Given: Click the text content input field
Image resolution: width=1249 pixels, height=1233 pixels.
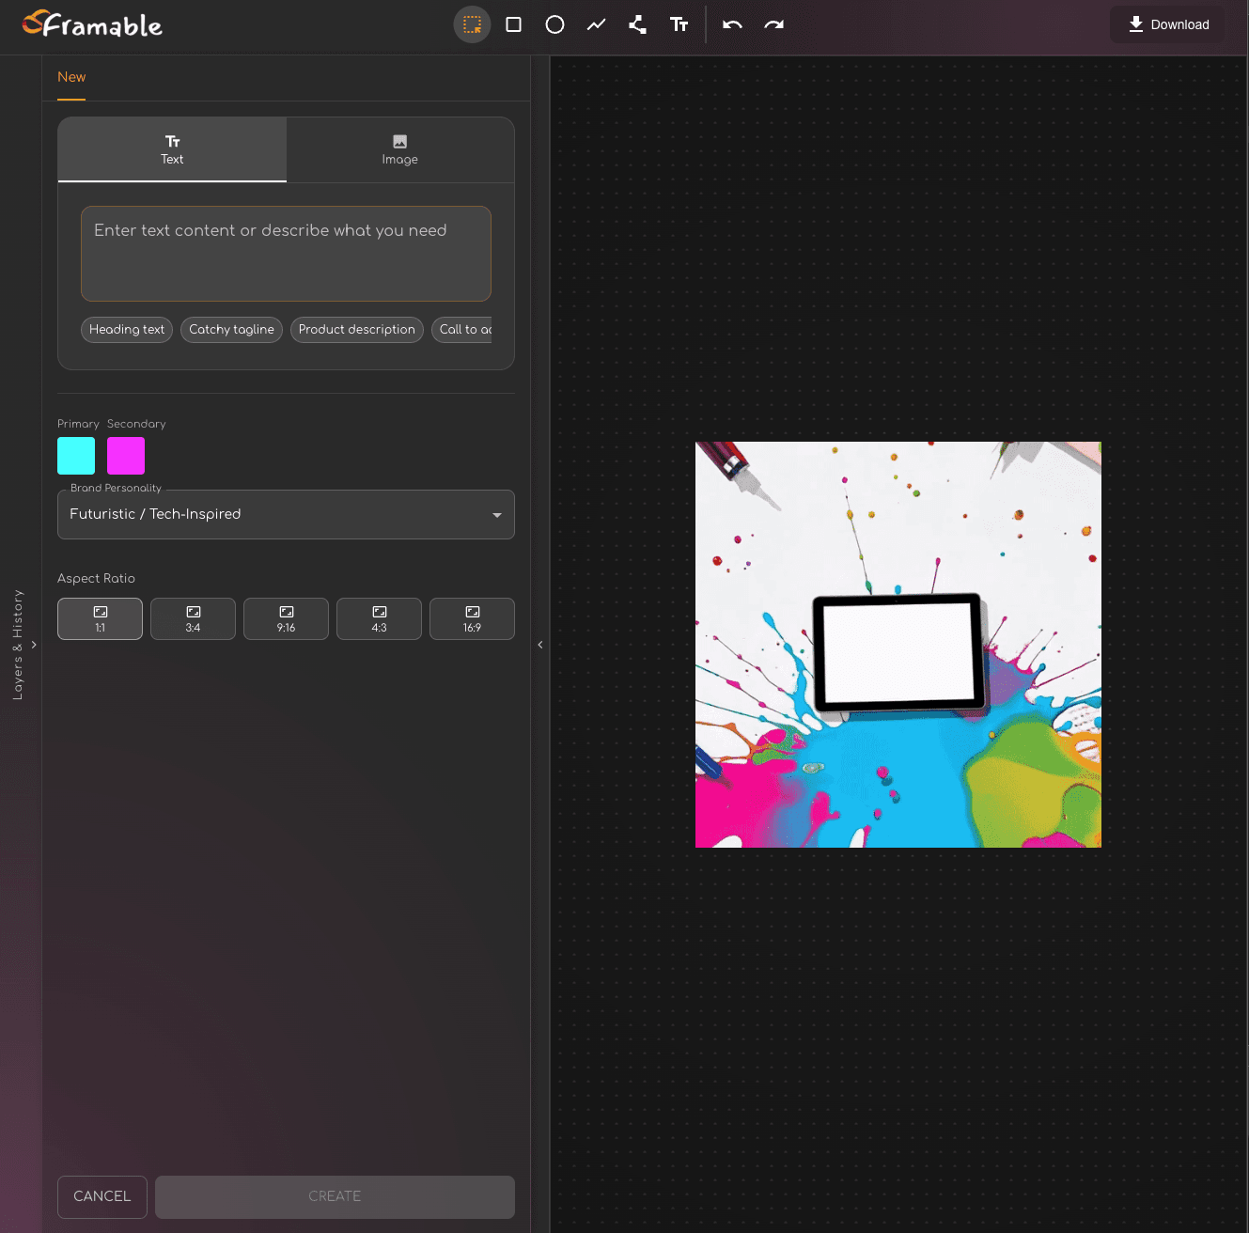Looking at the screenshot, I should pyautogui.click(x=286, y=254).
